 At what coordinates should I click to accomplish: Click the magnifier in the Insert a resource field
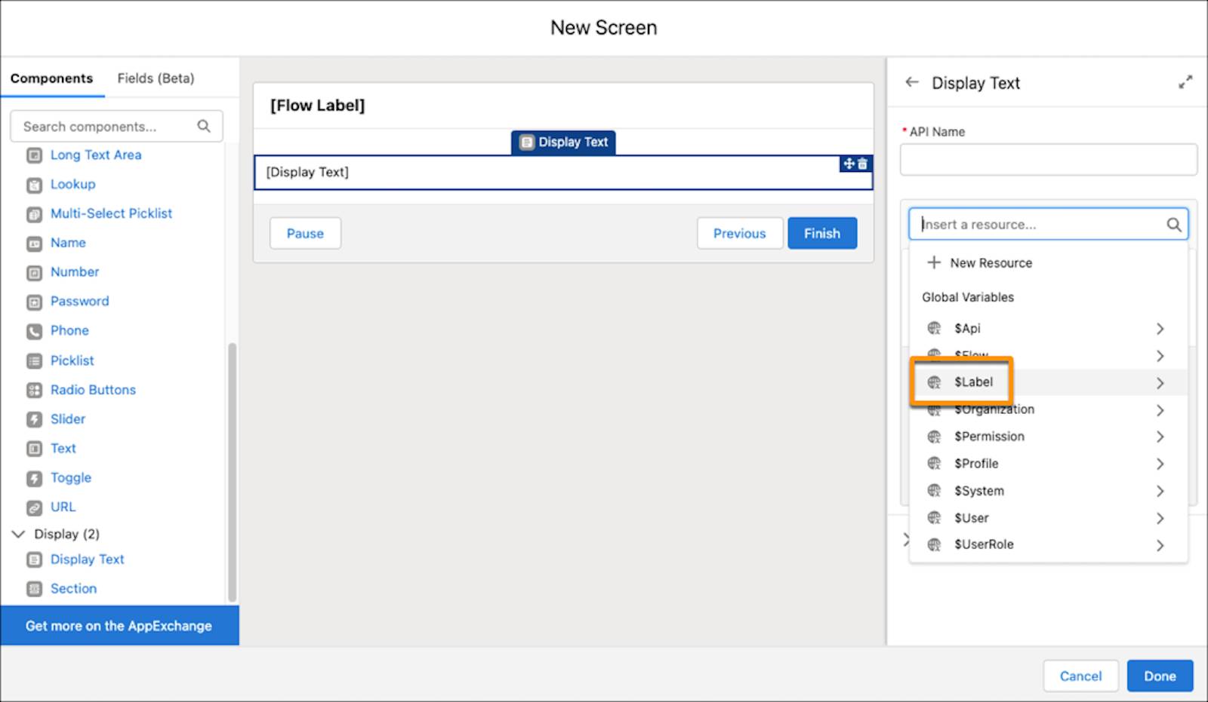pyautogui.click(x=1173, y=224)
